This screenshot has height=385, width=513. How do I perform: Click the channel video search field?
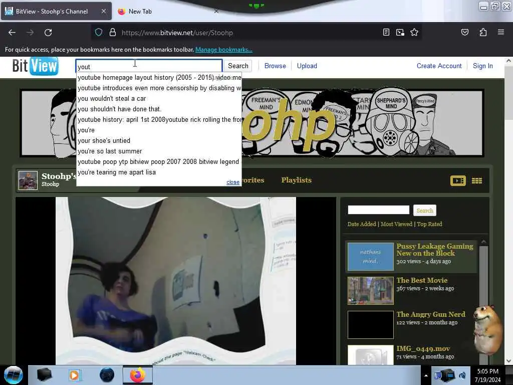tap(379, 210)
